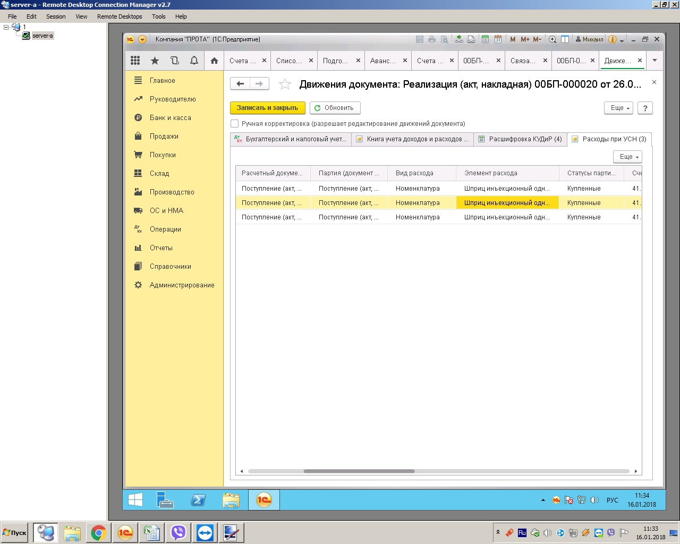Image resolution: width=680 pixels, height=544 pixels.
Task: Open the Справочники section
Action: pyautogui.click(x=171, y=266)
